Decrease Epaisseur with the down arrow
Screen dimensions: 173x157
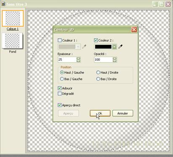pyautogui.click(x=78, y=61)
